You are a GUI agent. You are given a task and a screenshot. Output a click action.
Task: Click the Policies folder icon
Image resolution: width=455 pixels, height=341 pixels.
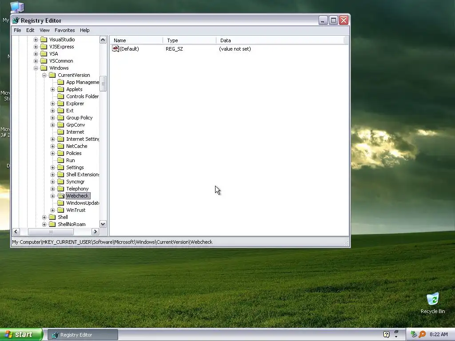tap(60, 153)
